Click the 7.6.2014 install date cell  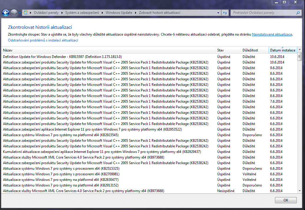276,101
